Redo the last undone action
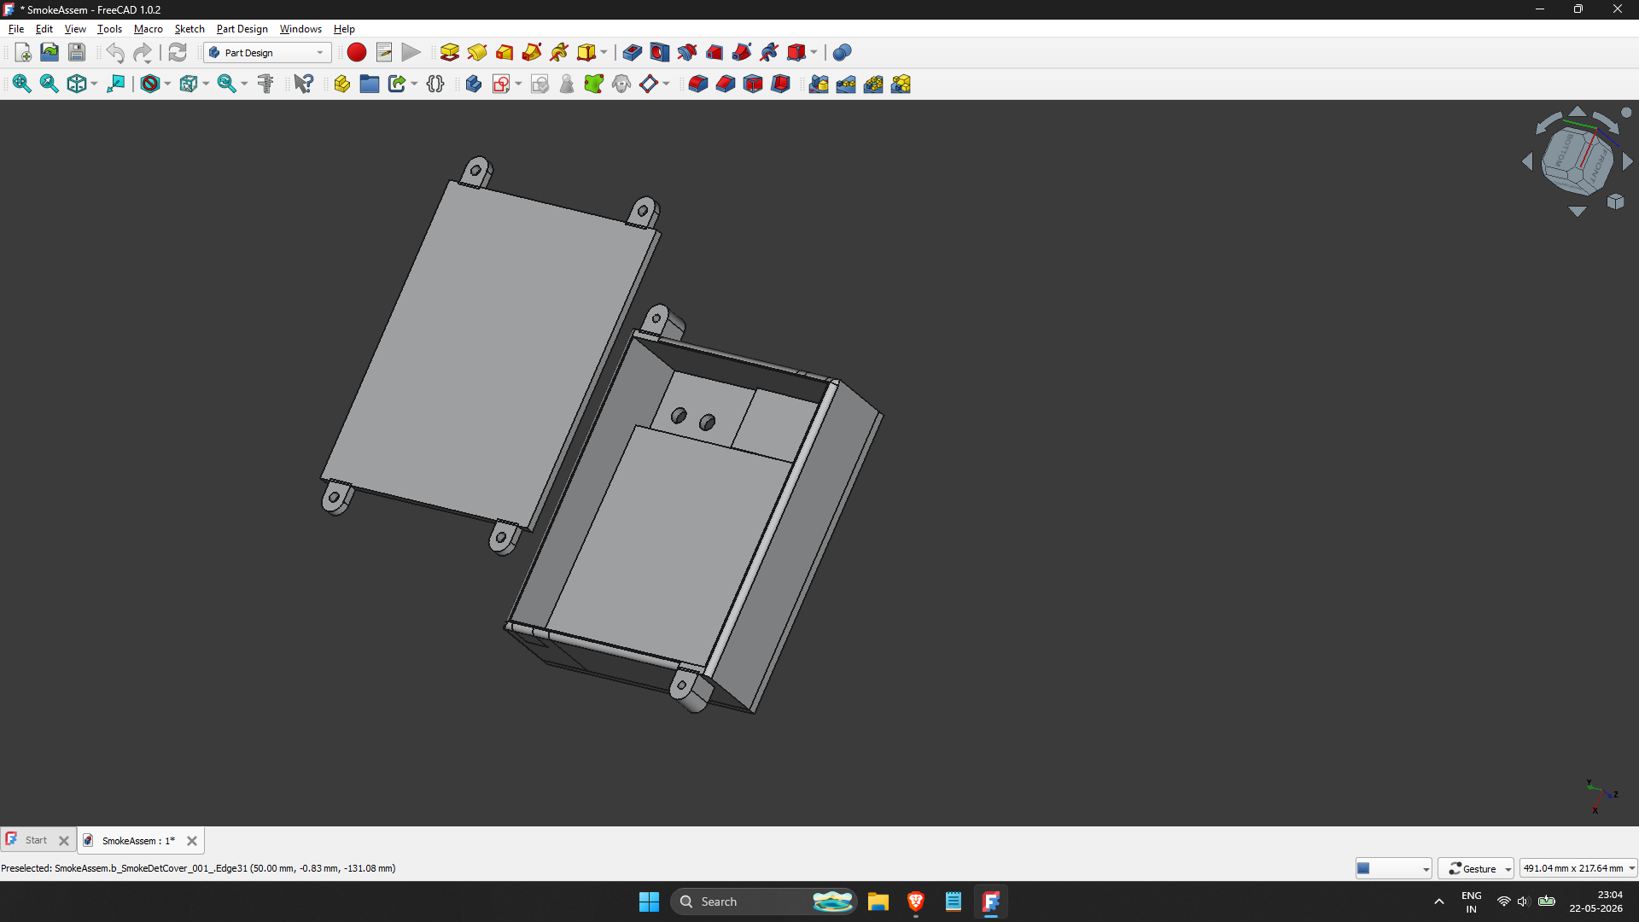Screen dimensions: 1639x922 143,53
